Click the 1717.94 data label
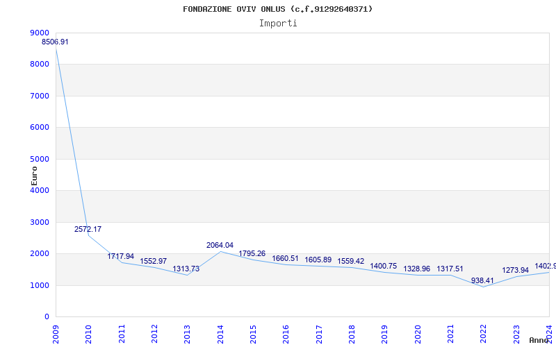Image resolution: width=556 pixels, height=347 pixels. pos(121,256)
